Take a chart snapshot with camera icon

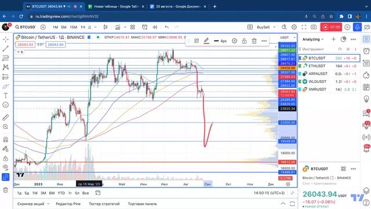tap(314, 27)
